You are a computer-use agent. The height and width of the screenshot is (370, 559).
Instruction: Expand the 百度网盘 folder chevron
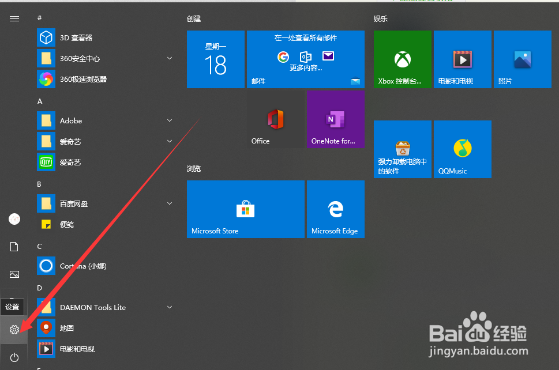point(170,203)
